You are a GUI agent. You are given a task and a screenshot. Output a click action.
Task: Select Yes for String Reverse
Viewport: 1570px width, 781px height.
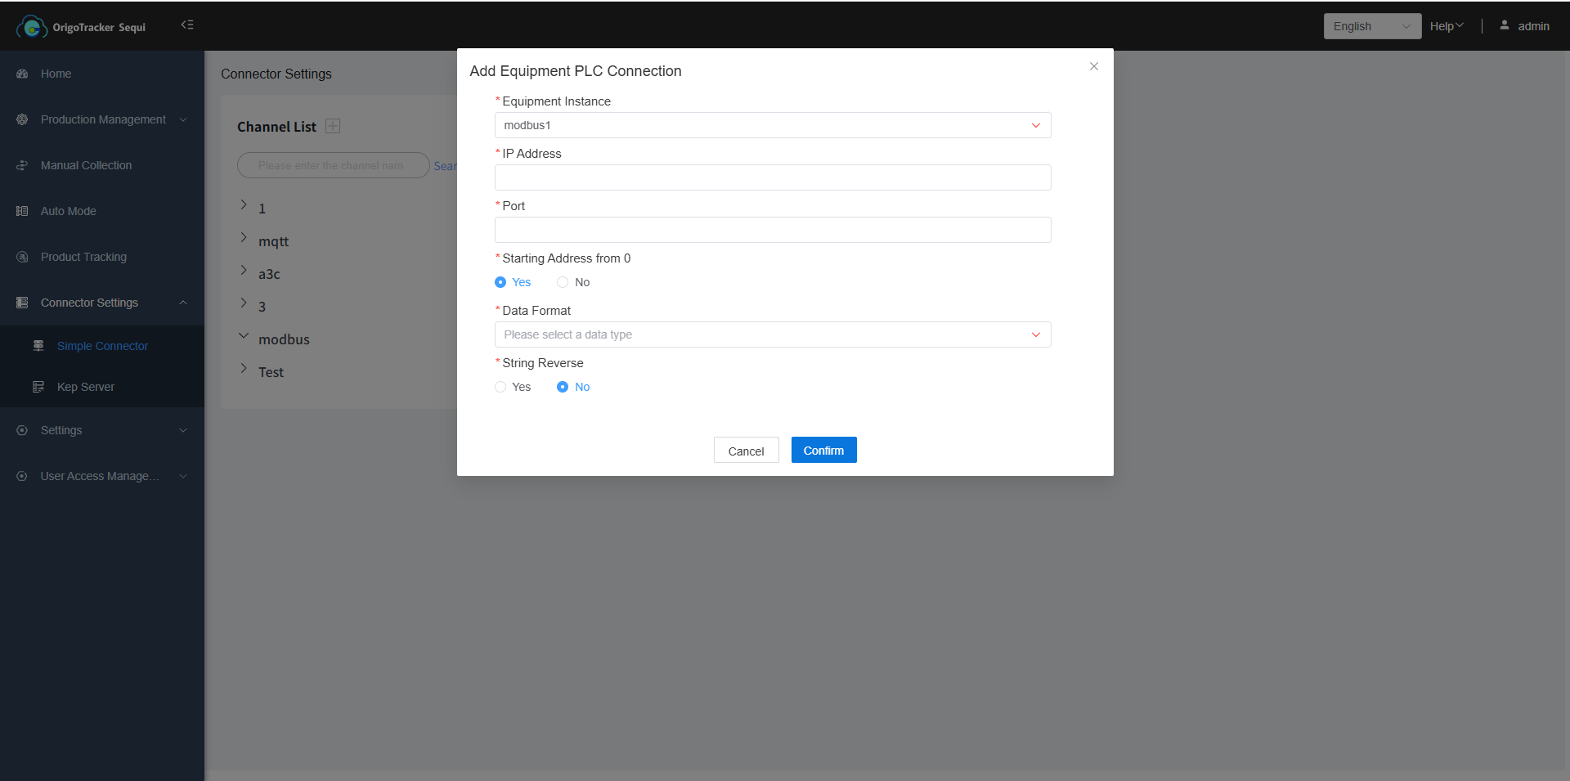[500, 387]
